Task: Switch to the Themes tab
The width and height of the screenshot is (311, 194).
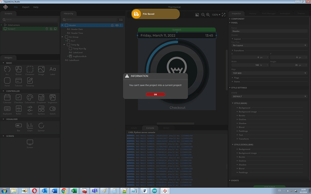Action: pyautogui.click(x=301, y=13)
